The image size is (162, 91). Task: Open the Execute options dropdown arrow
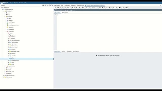click(x=104, y=8)
